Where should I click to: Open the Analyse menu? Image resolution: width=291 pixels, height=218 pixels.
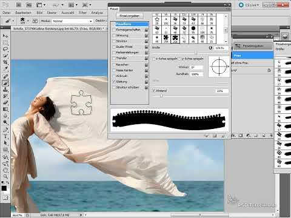click(97, 13)
